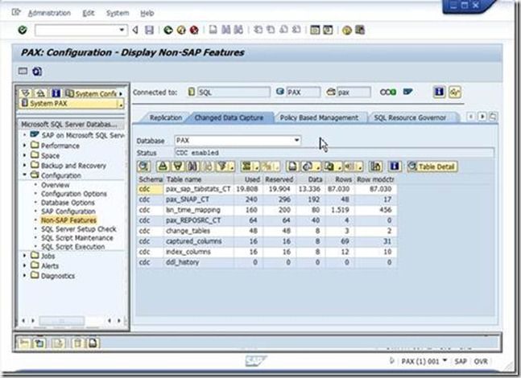Click the green Enter checkmark icon

click(23, 31)
